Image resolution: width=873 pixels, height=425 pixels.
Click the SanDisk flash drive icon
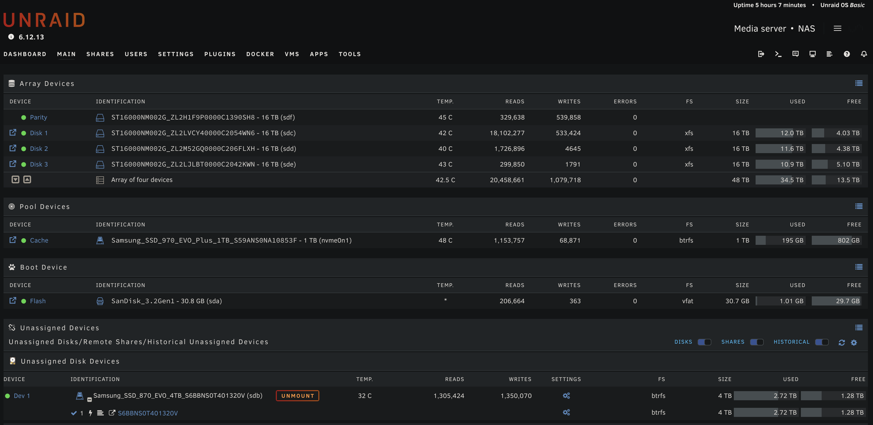coord(100,301)
